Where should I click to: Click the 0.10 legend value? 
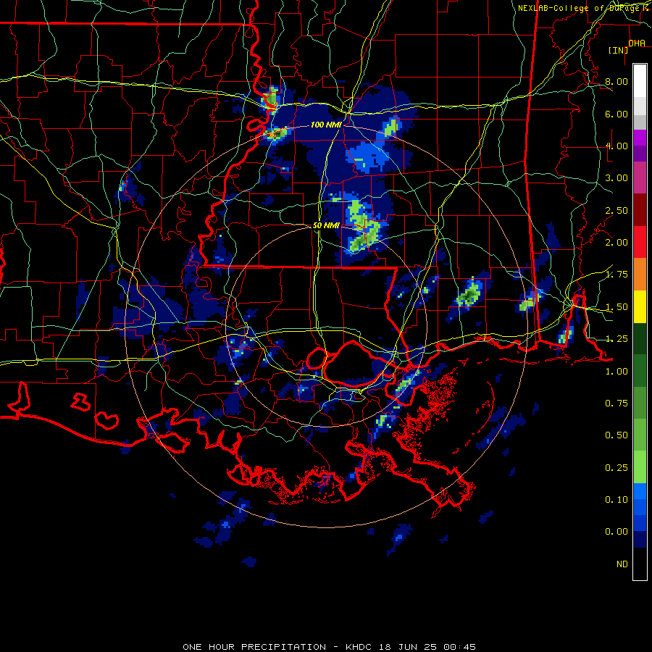617,500
